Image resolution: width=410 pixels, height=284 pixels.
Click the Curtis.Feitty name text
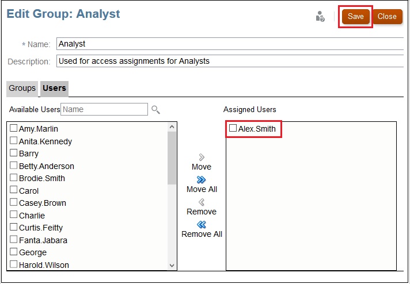click(41, 228)
